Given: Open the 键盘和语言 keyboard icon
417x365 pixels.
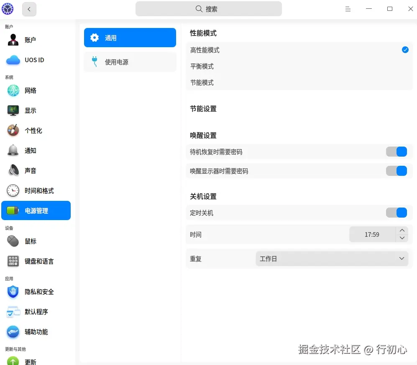Looking at the screenshot, I should [13, 261].
